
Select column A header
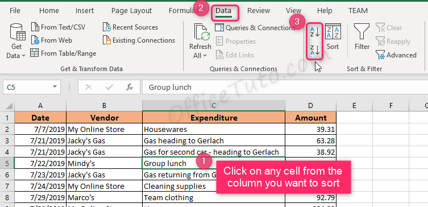coord(40,106)
